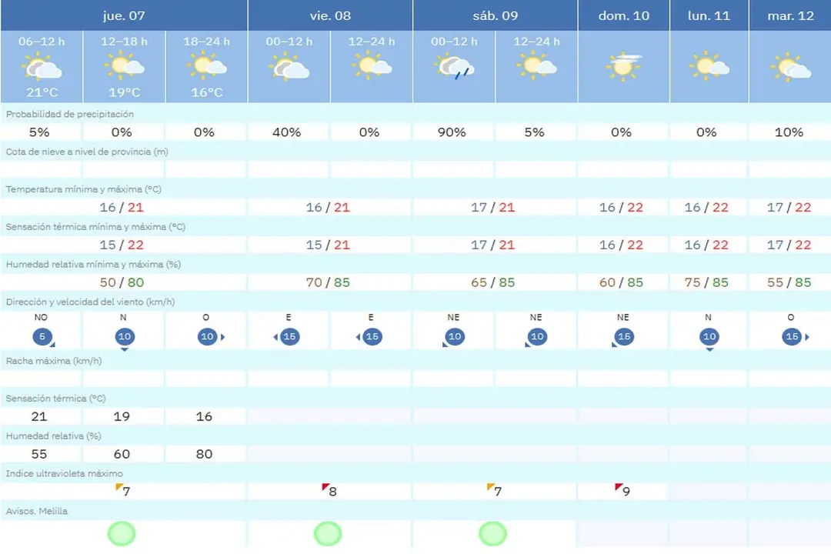
Task: Select the mar. 12 day header
Action: (x=790, y=15)
